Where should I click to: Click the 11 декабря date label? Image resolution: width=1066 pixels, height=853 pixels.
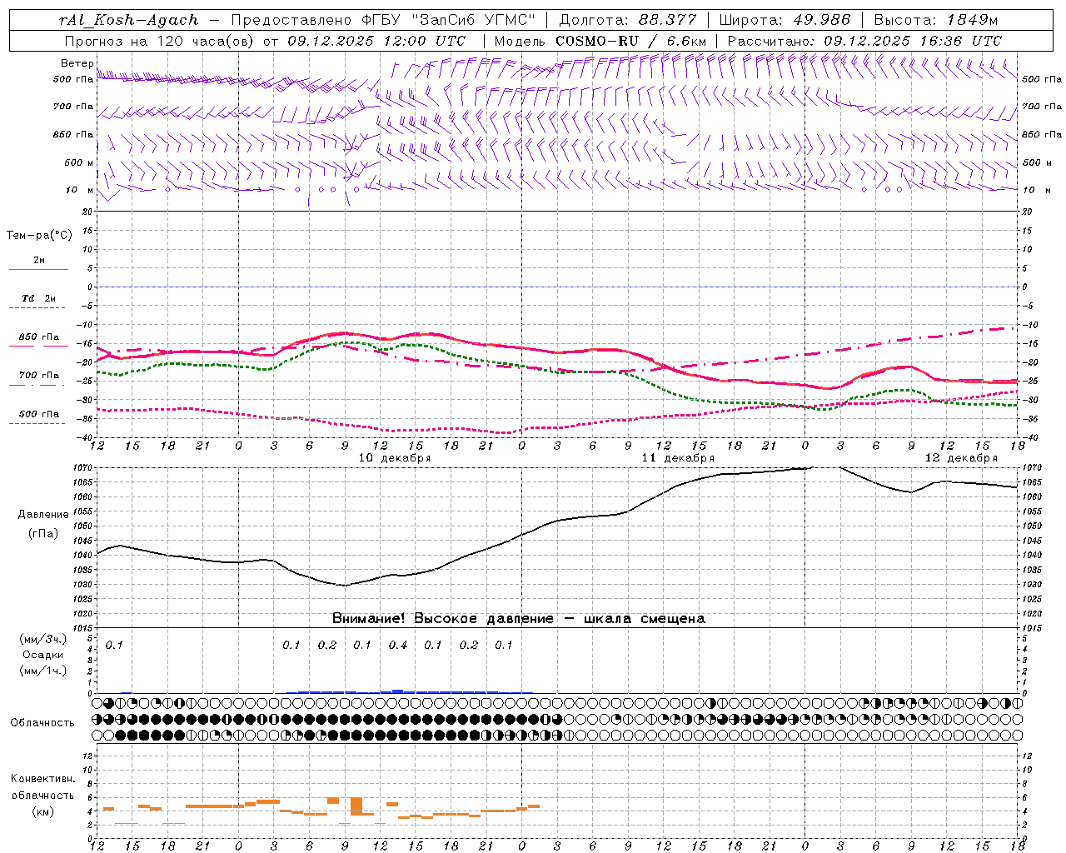[x=678, y=457]
